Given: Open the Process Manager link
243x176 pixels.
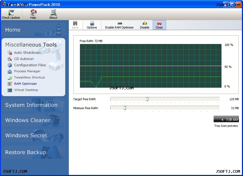Looking at the screenshot, I should click(27, 71).
